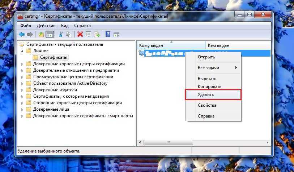Image resolution: width=294 pixels, height=172 pixels.
Task: Toggle the Show/Hide console tree icon
Action: [x=50, y=35]
